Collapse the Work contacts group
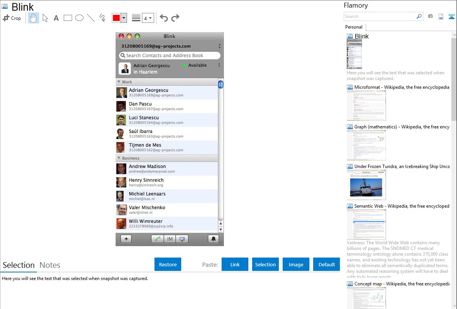 pos(119,82)
